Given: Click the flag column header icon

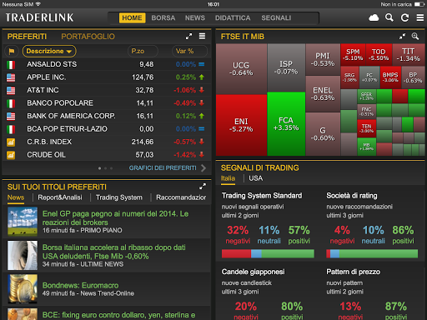Looking at the screenshot, I should point(12,51).
